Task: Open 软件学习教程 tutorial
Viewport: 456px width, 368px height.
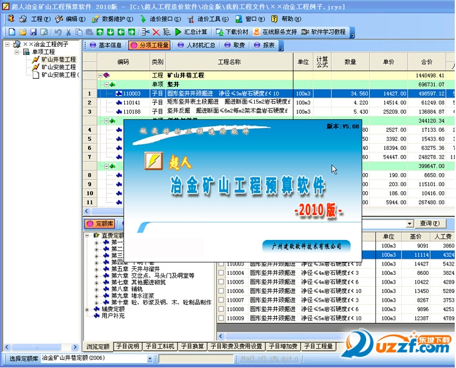Action: 324,32
